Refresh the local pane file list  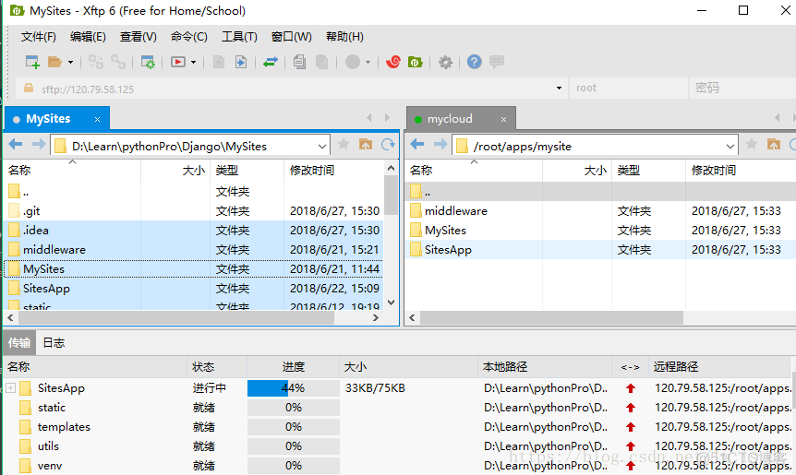[388, 145]
